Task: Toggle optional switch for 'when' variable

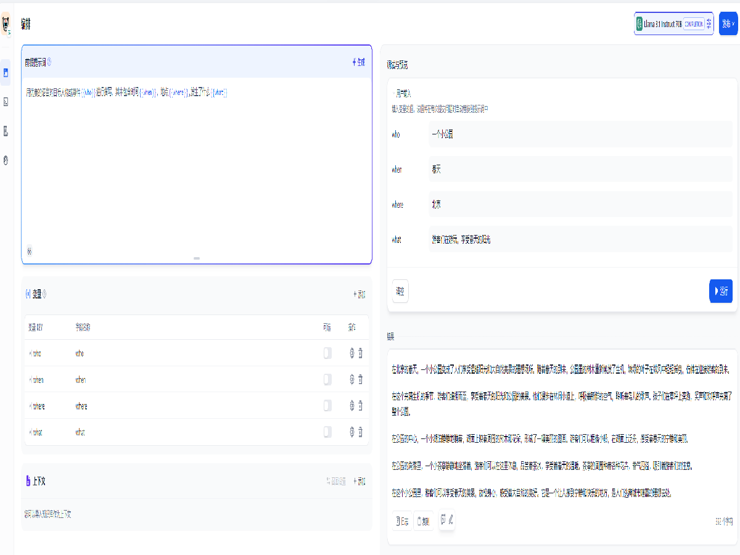Action: pyautogui.click(x=327, y=380)
